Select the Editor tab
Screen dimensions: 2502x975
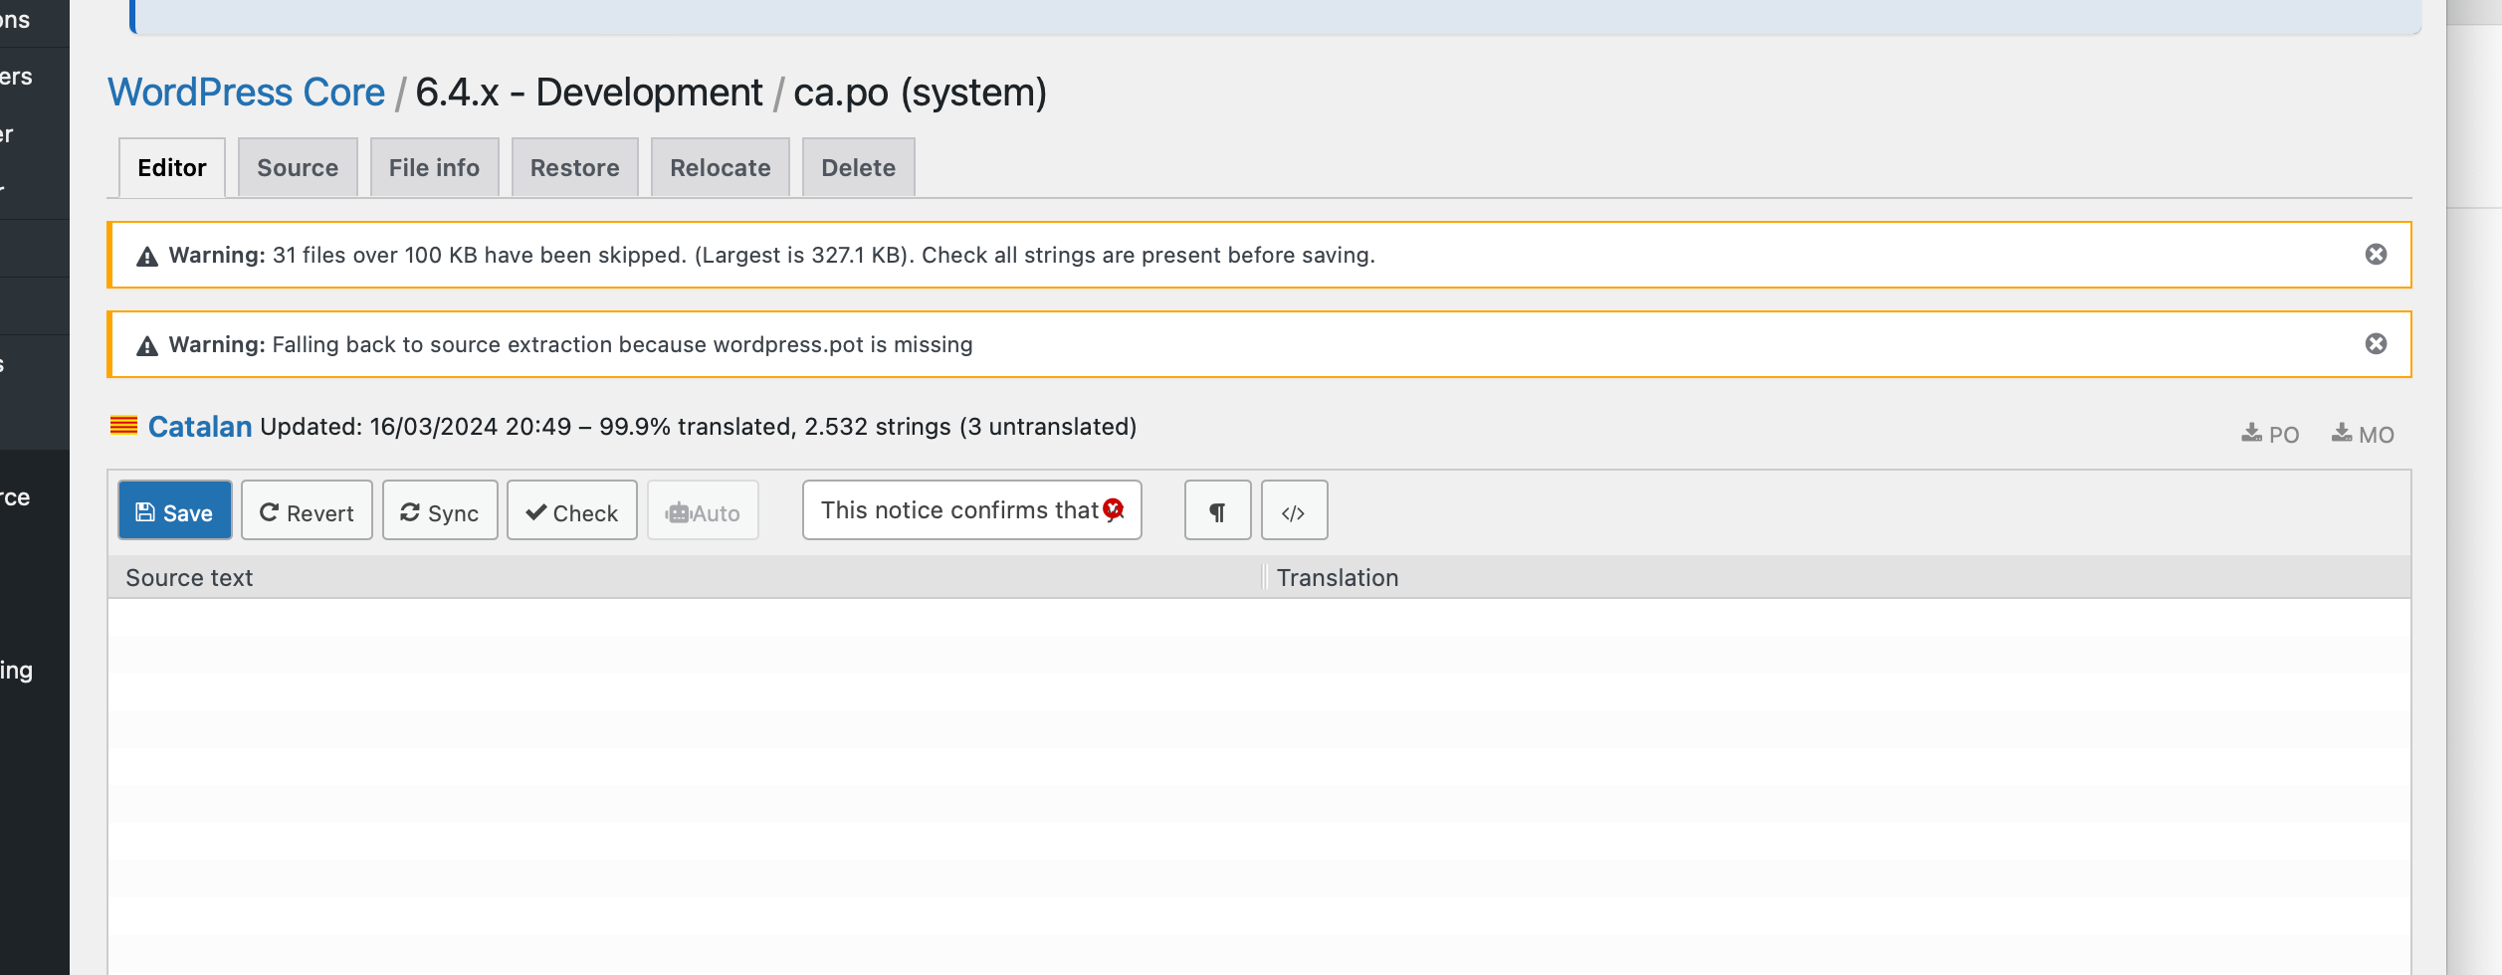tap(172, 167)
